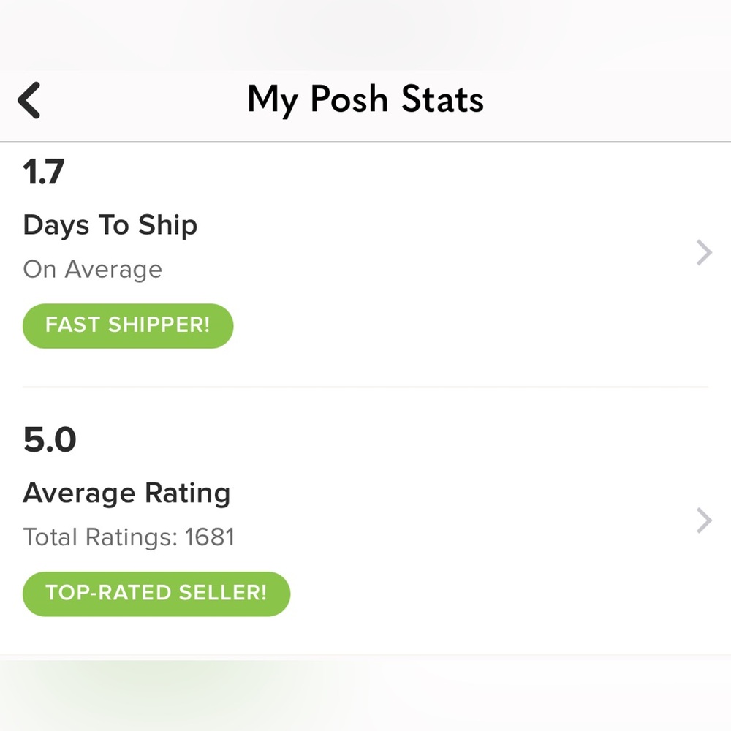Tap the FAST SHIPPER! badge
Screen dimensions: 731x731
128,325
